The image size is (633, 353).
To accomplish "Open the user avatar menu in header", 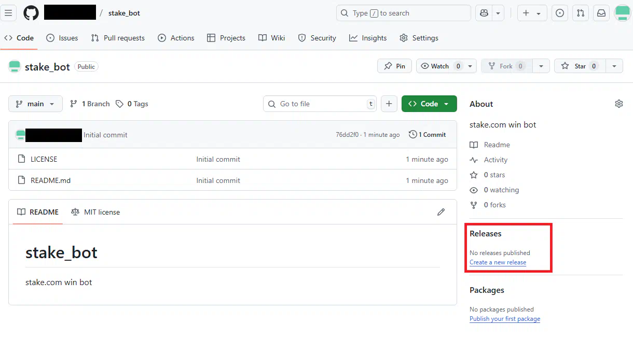I will point(623,13).
